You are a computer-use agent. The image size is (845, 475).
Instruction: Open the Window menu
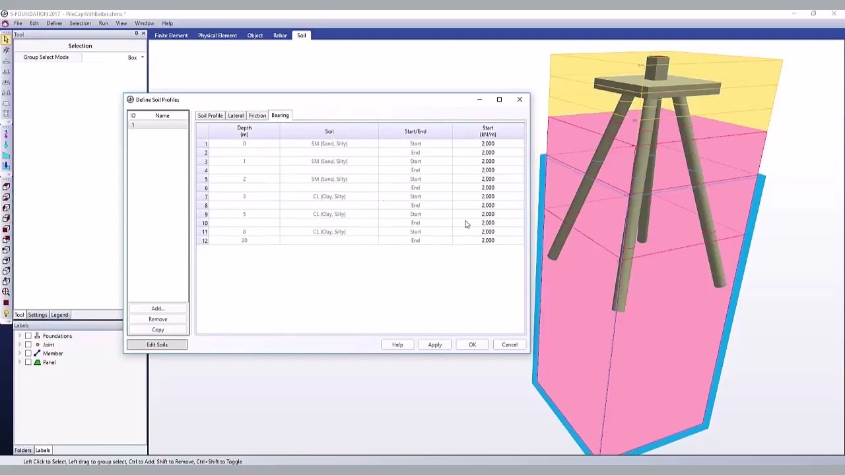(x=144, y=23)
